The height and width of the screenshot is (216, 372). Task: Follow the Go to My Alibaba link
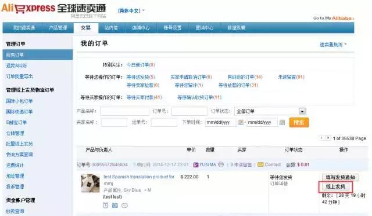334,18
